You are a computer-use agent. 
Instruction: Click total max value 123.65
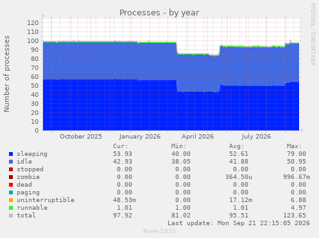[295, 216]
